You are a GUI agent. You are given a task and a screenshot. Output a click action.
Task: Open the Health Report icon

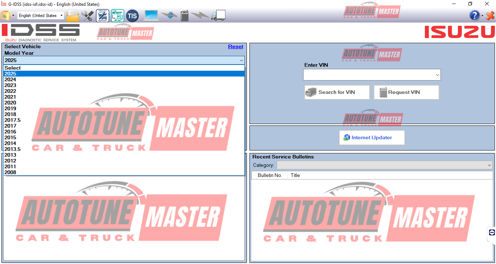pyautogui.click(x=102, y=16)
